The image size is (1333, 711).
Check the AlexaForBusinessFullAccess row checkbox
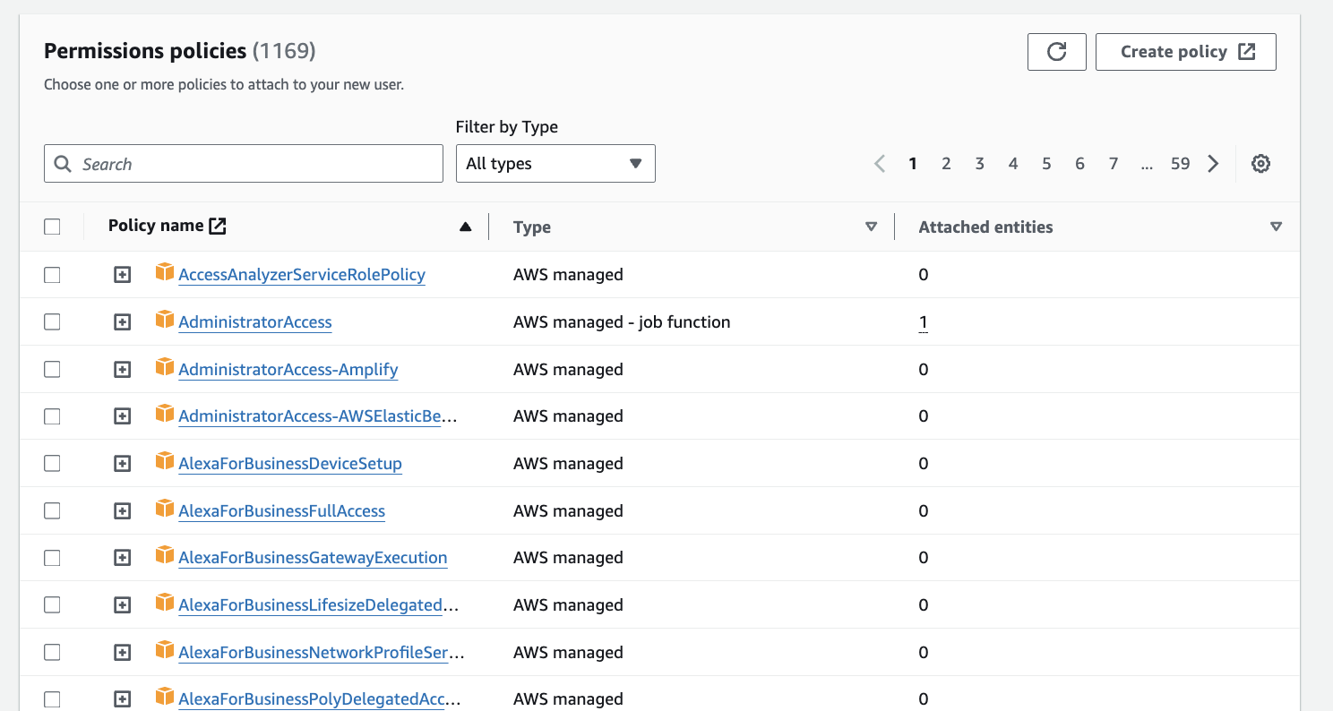(x=52, y=511)
